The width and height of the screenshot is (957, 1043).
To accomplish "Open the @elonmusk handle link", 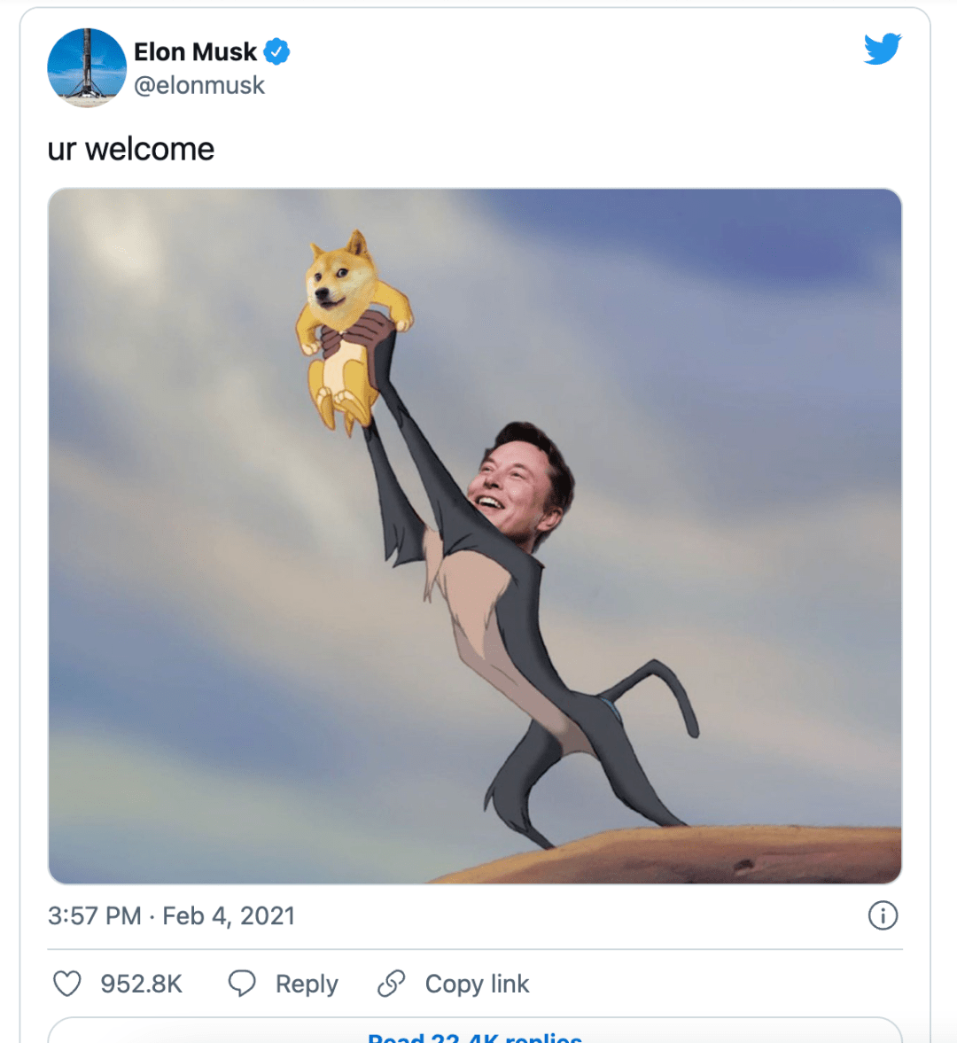I will pos(199,86).
